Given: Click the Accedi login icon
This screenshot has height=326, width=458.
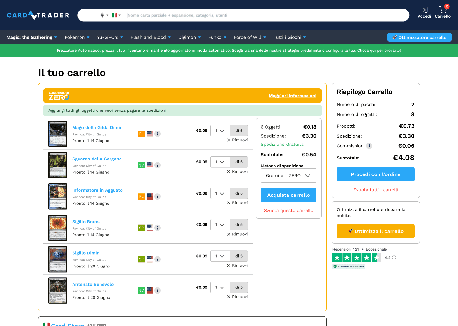Looking at the screenshot, I should pos(424,12).
